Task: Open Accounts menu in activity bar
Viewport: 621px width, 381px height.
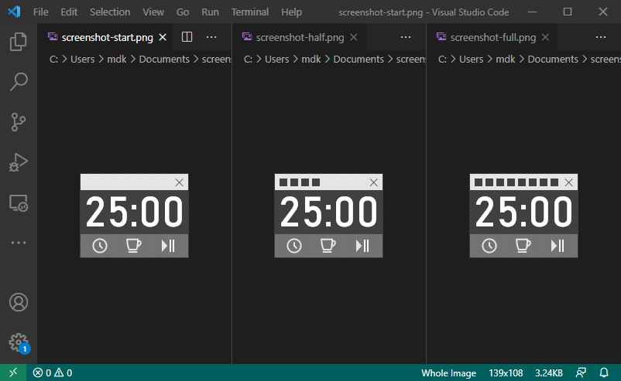Action: [19, 302]
